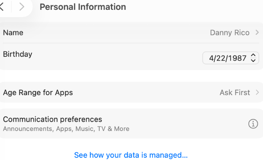Open the Name row
263x160 pixels.
pos(131,32)
